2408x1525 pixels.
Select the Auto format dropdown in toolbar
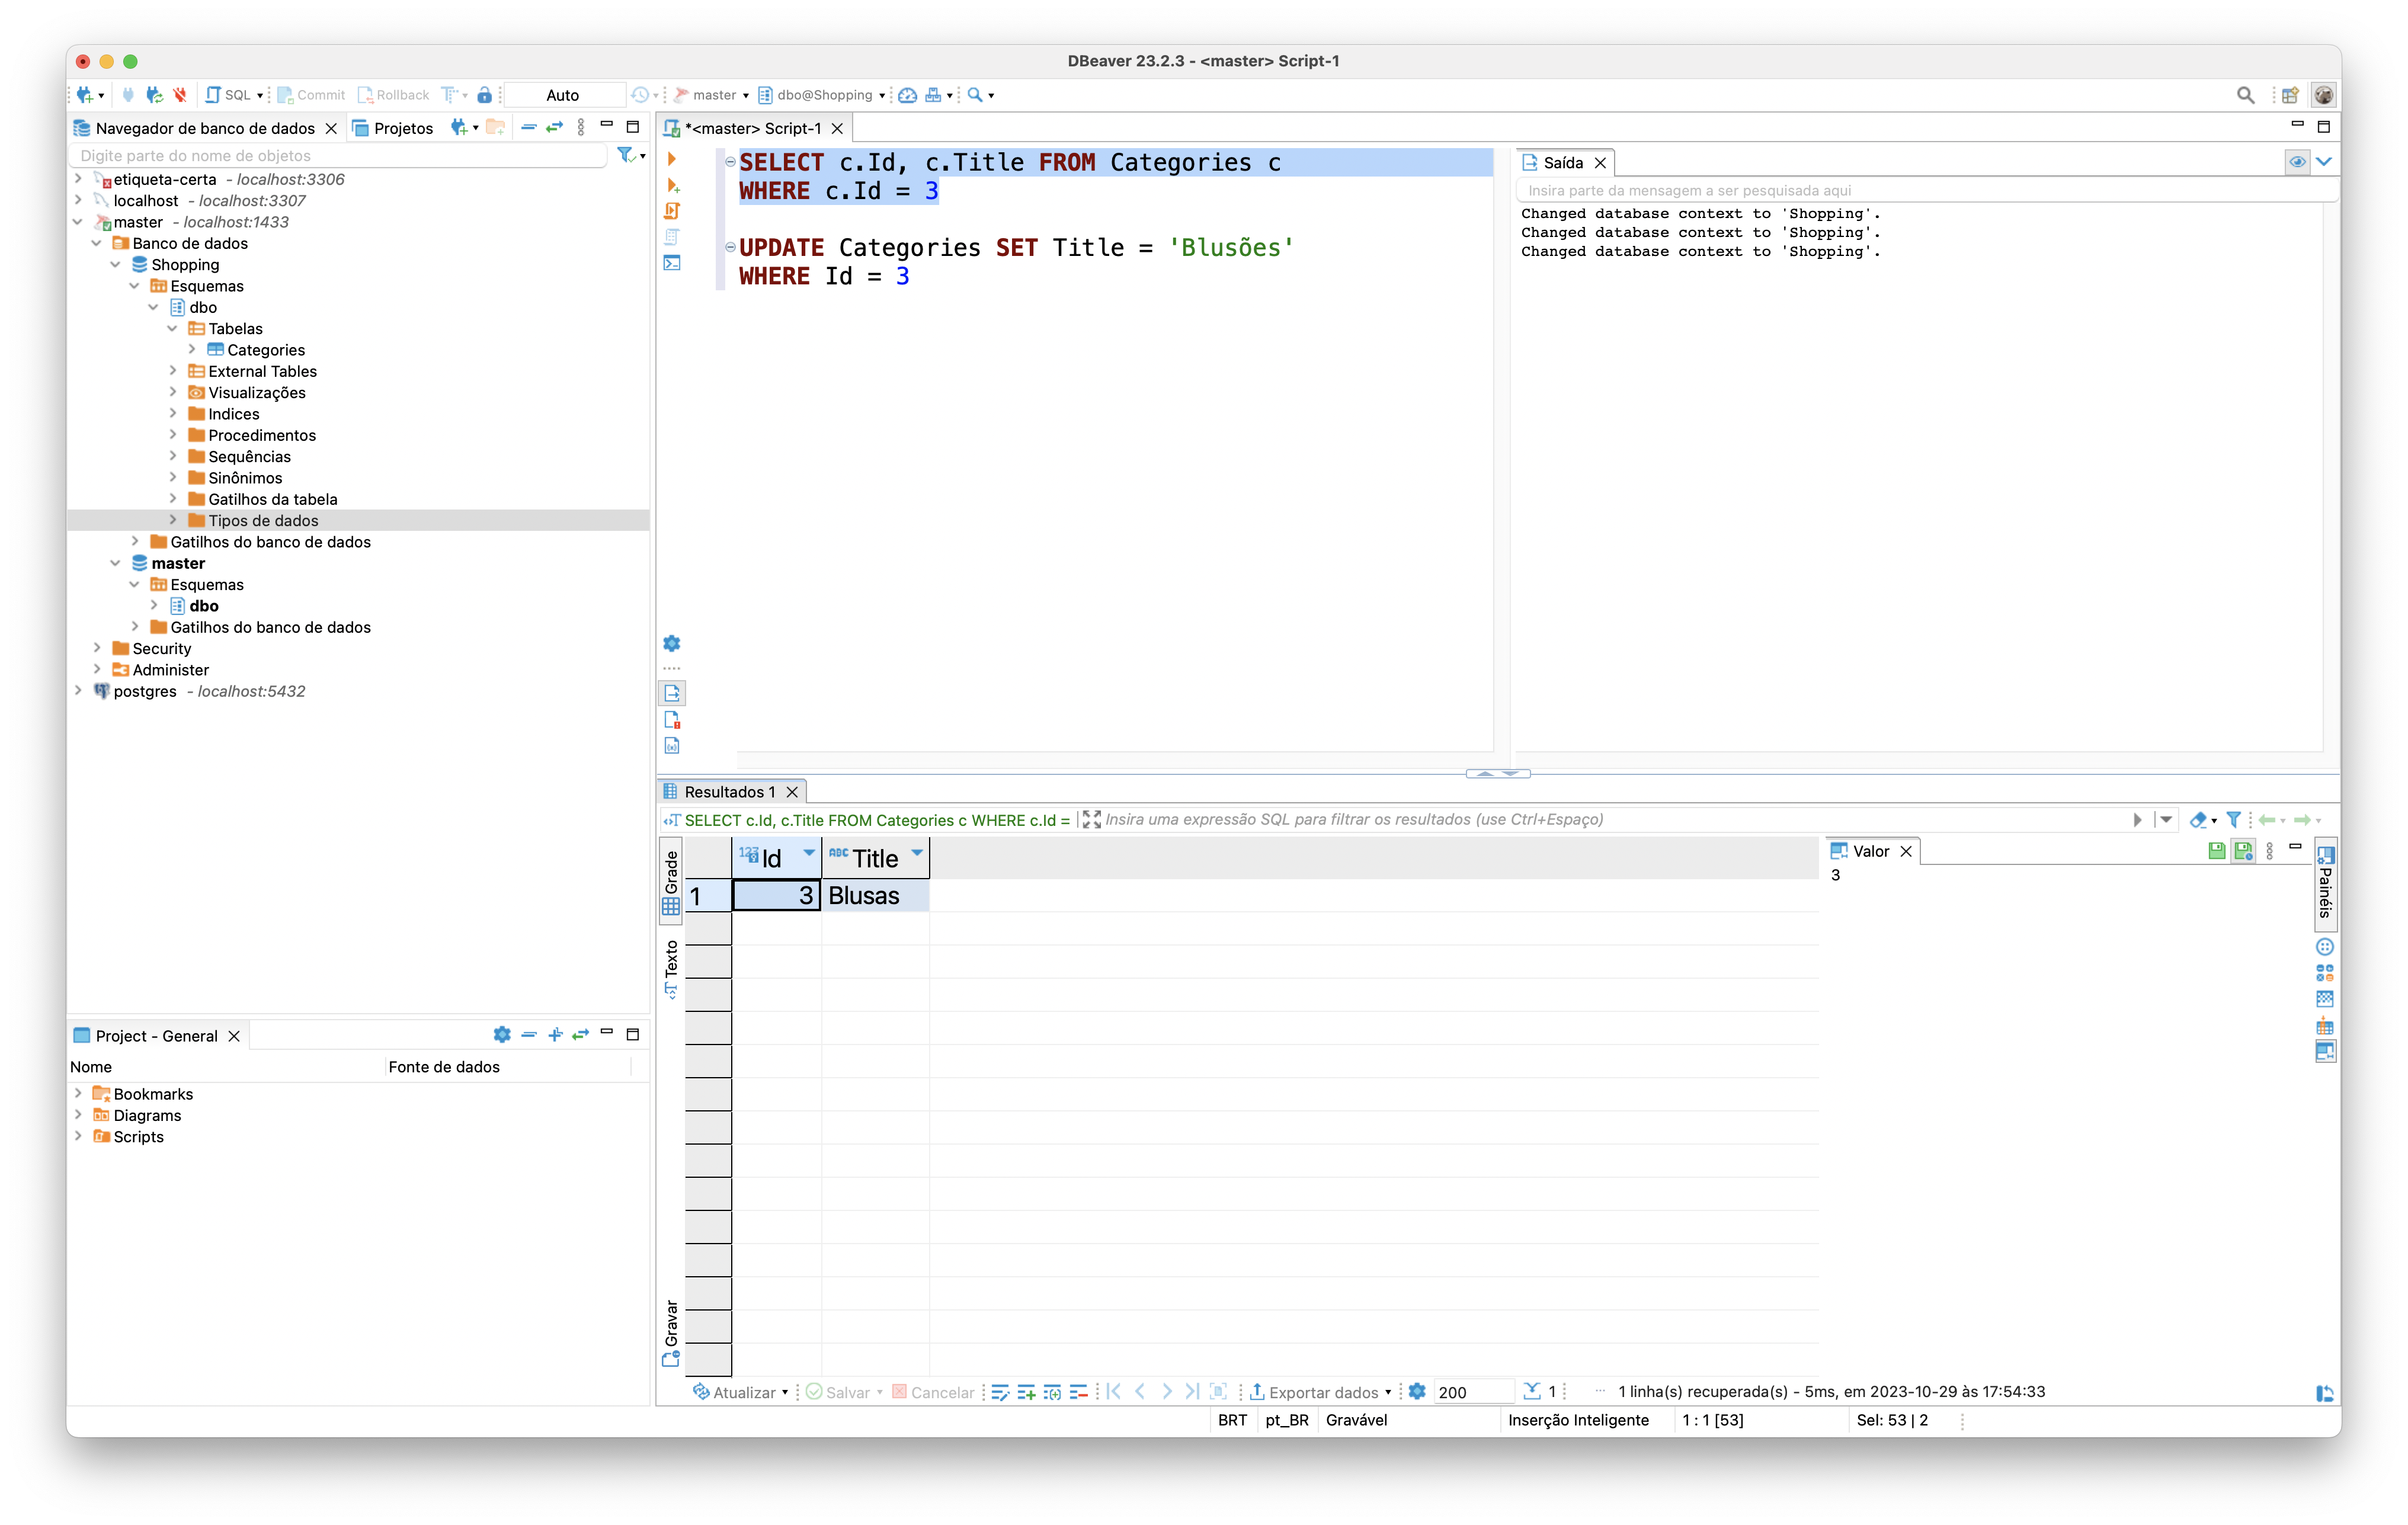click(x=562, y=95)
